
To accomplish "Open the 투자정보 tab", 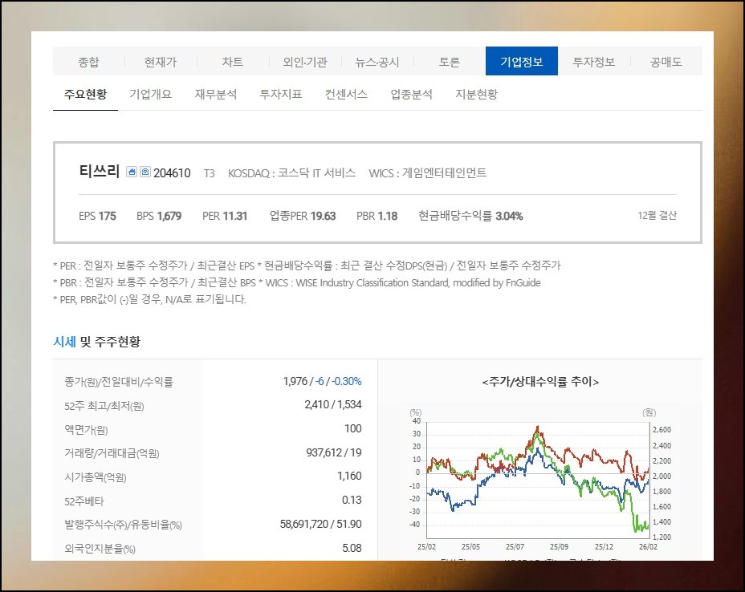I will pyautogui.click(x=594, y=61).
